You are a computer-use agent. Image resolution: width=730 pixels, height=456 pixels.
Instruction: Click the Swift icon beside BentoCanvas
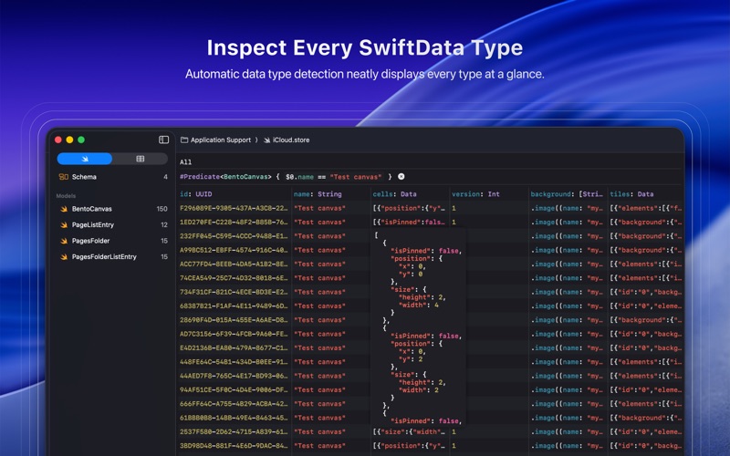[x=64, y=209]
